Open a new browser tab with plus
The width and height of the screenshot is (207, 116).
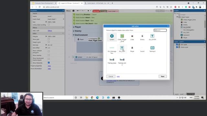point(112,3)
